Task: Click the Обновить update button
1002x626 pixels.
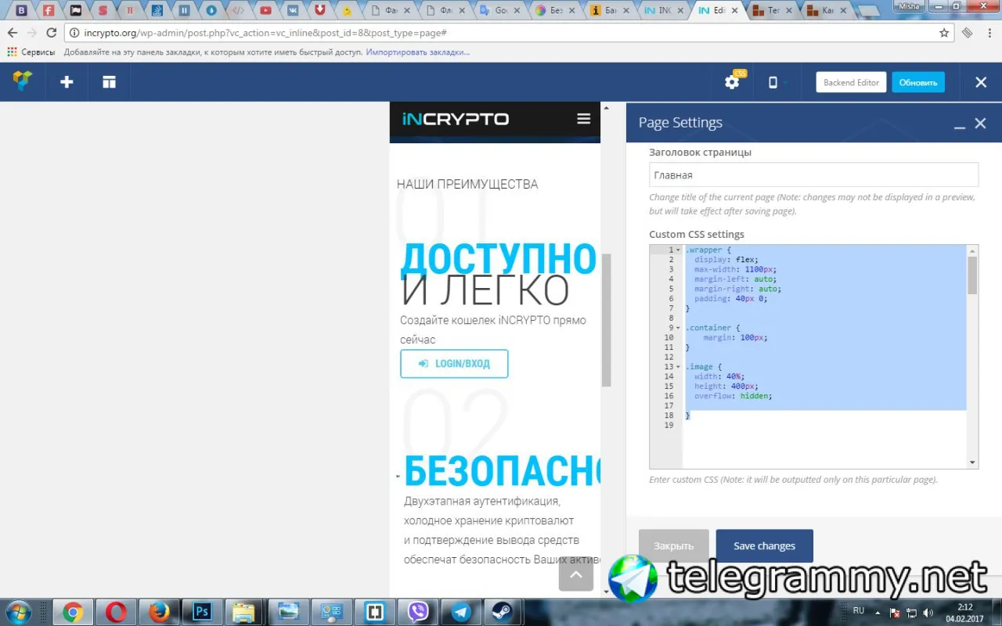Action: (x=918, y=82)
